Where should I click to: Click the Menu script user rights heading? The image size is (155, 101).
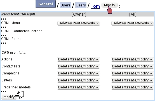[x=19, y=14]
